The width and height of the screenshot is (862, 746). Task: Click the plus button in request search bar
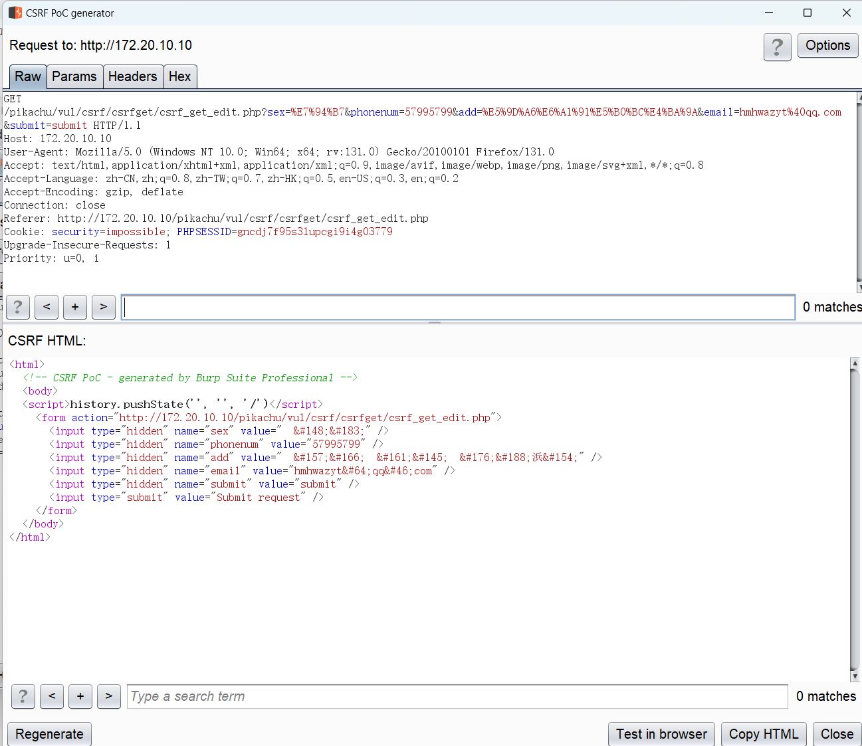coord(75,307)
